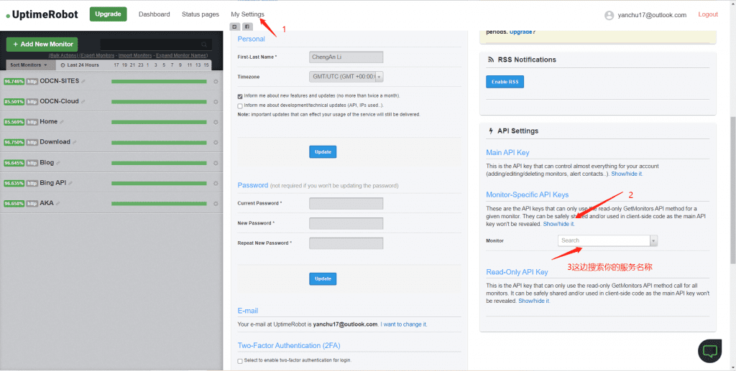This screenshot has width=736, height=371.
Task: Select the Bing API monitor name
Action: (53, 183)
